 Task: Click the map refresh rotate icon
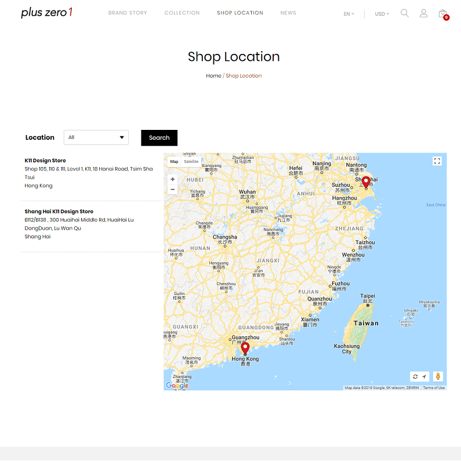pyautogui.click(x=415, y=376)
